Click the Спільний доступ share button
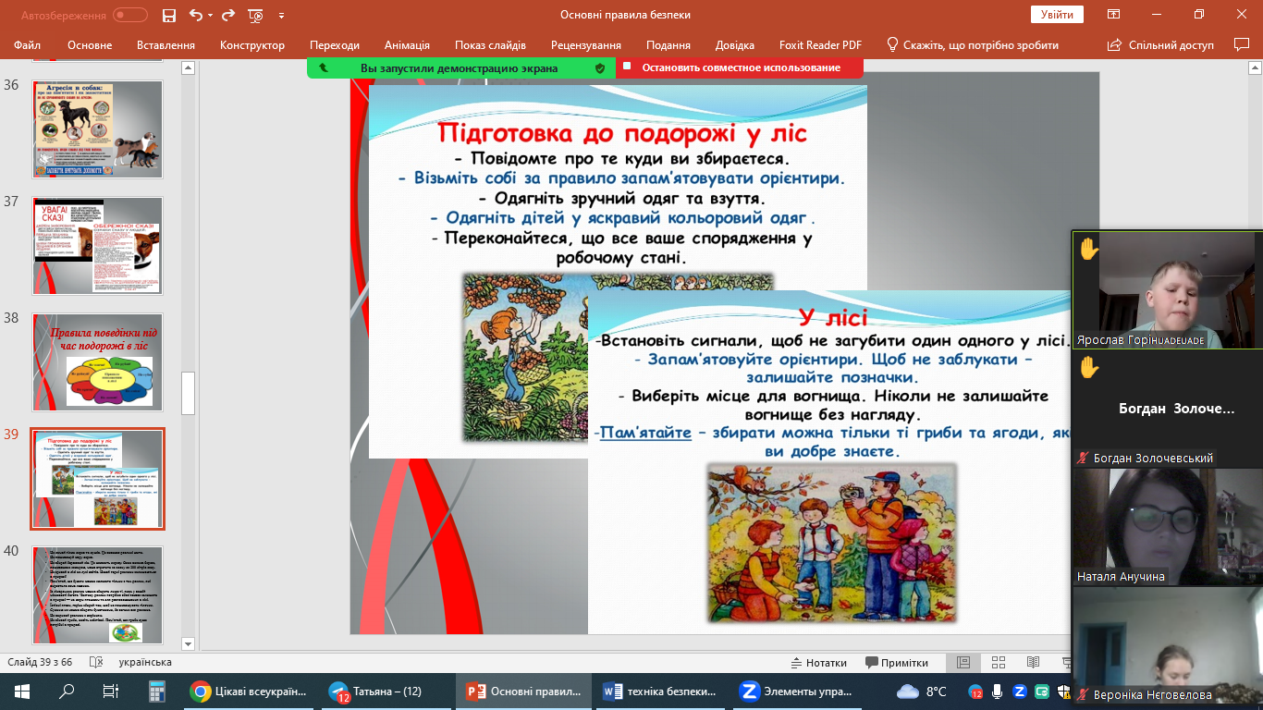Screen dimensions: 1263x710 (1160, 45)
